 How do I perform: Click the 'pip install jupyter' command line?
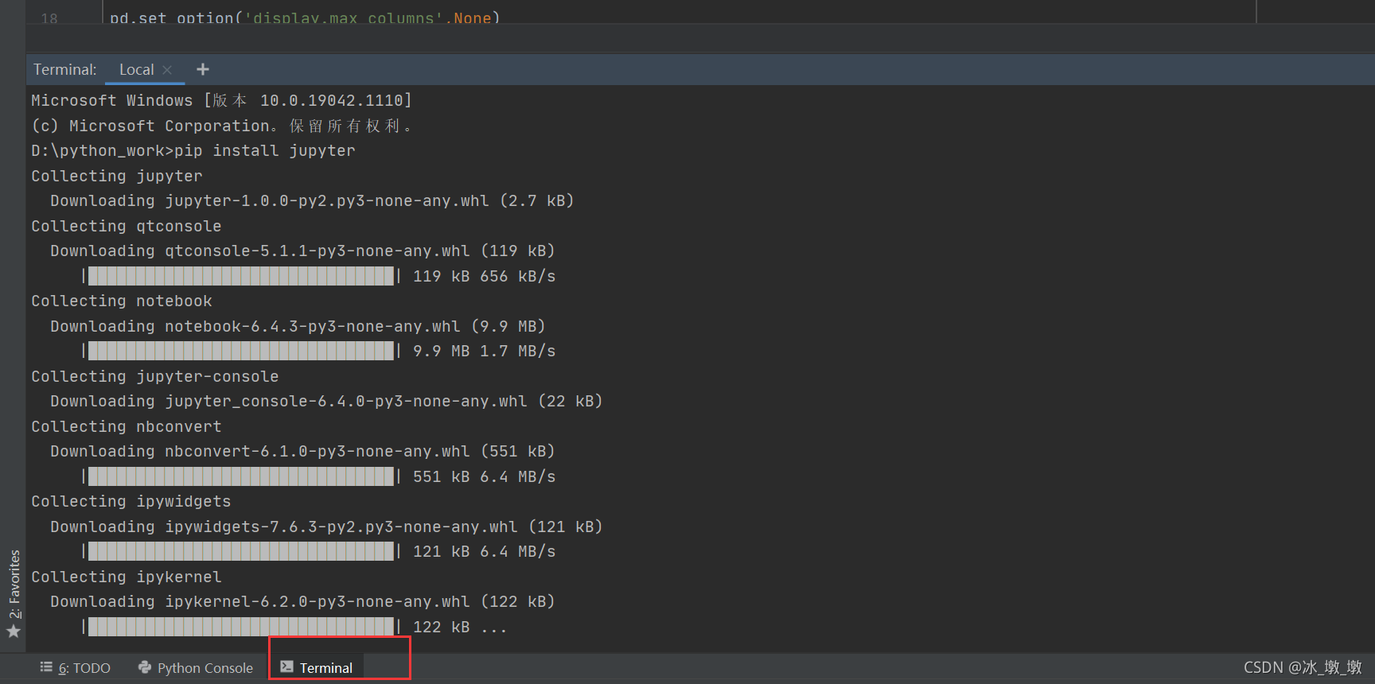(193, 150)
